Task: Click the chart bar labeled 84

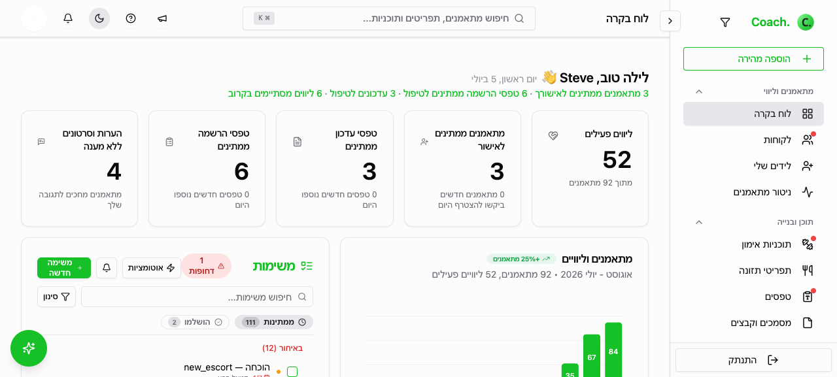Action: 613,350
